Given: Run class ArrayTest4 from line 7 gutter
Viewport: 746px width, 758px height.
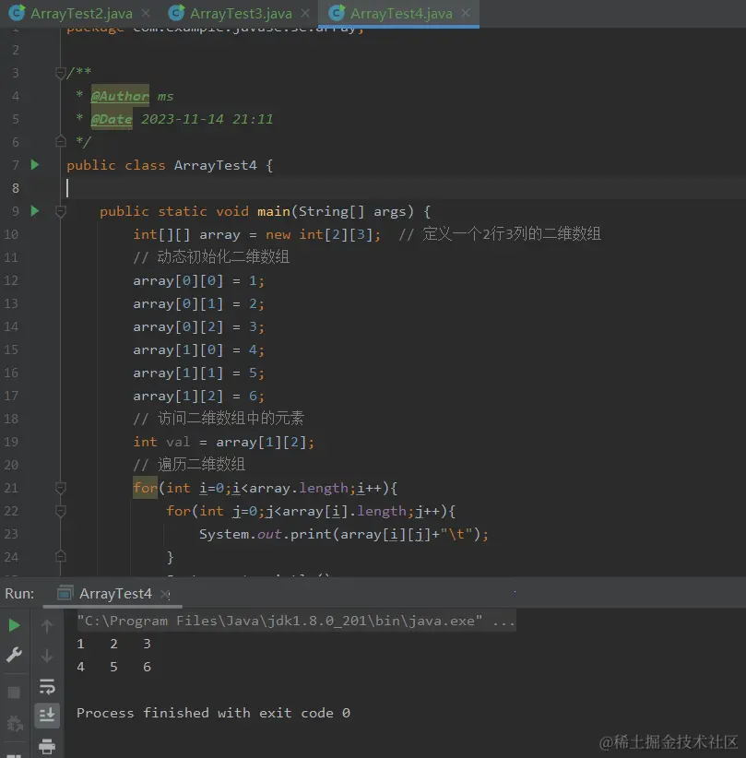Looking at the screenshot, I should [35, 165].
